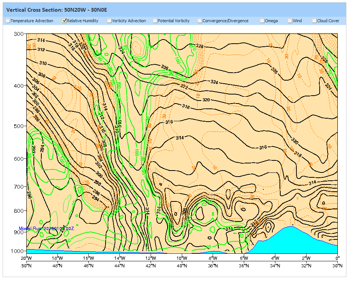The height and width of the screenshot is (282, 352).
Task: Turn on the Vorticity Advection overlay
Action: click(109, 21)
